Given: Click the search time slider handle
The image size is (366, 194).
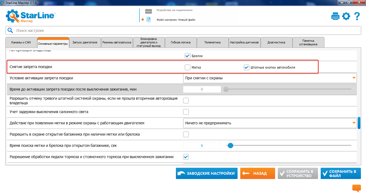Looking at the screenshot, I should [x=230, y=145].
